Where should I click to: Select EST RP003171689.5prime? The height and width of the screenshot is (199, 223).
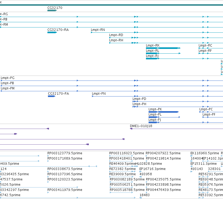65,158
